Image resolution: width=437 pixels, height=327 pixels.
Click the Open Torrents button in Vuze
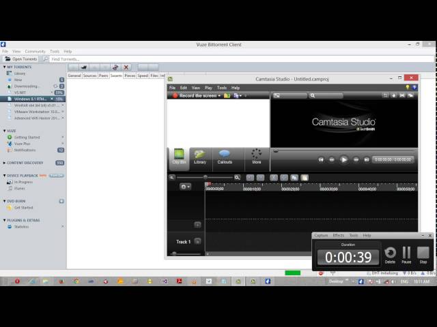(21, 59)
